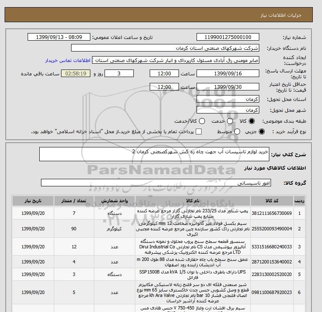
Task: Click the delivery city field کرمان
Action: point(228,110)
